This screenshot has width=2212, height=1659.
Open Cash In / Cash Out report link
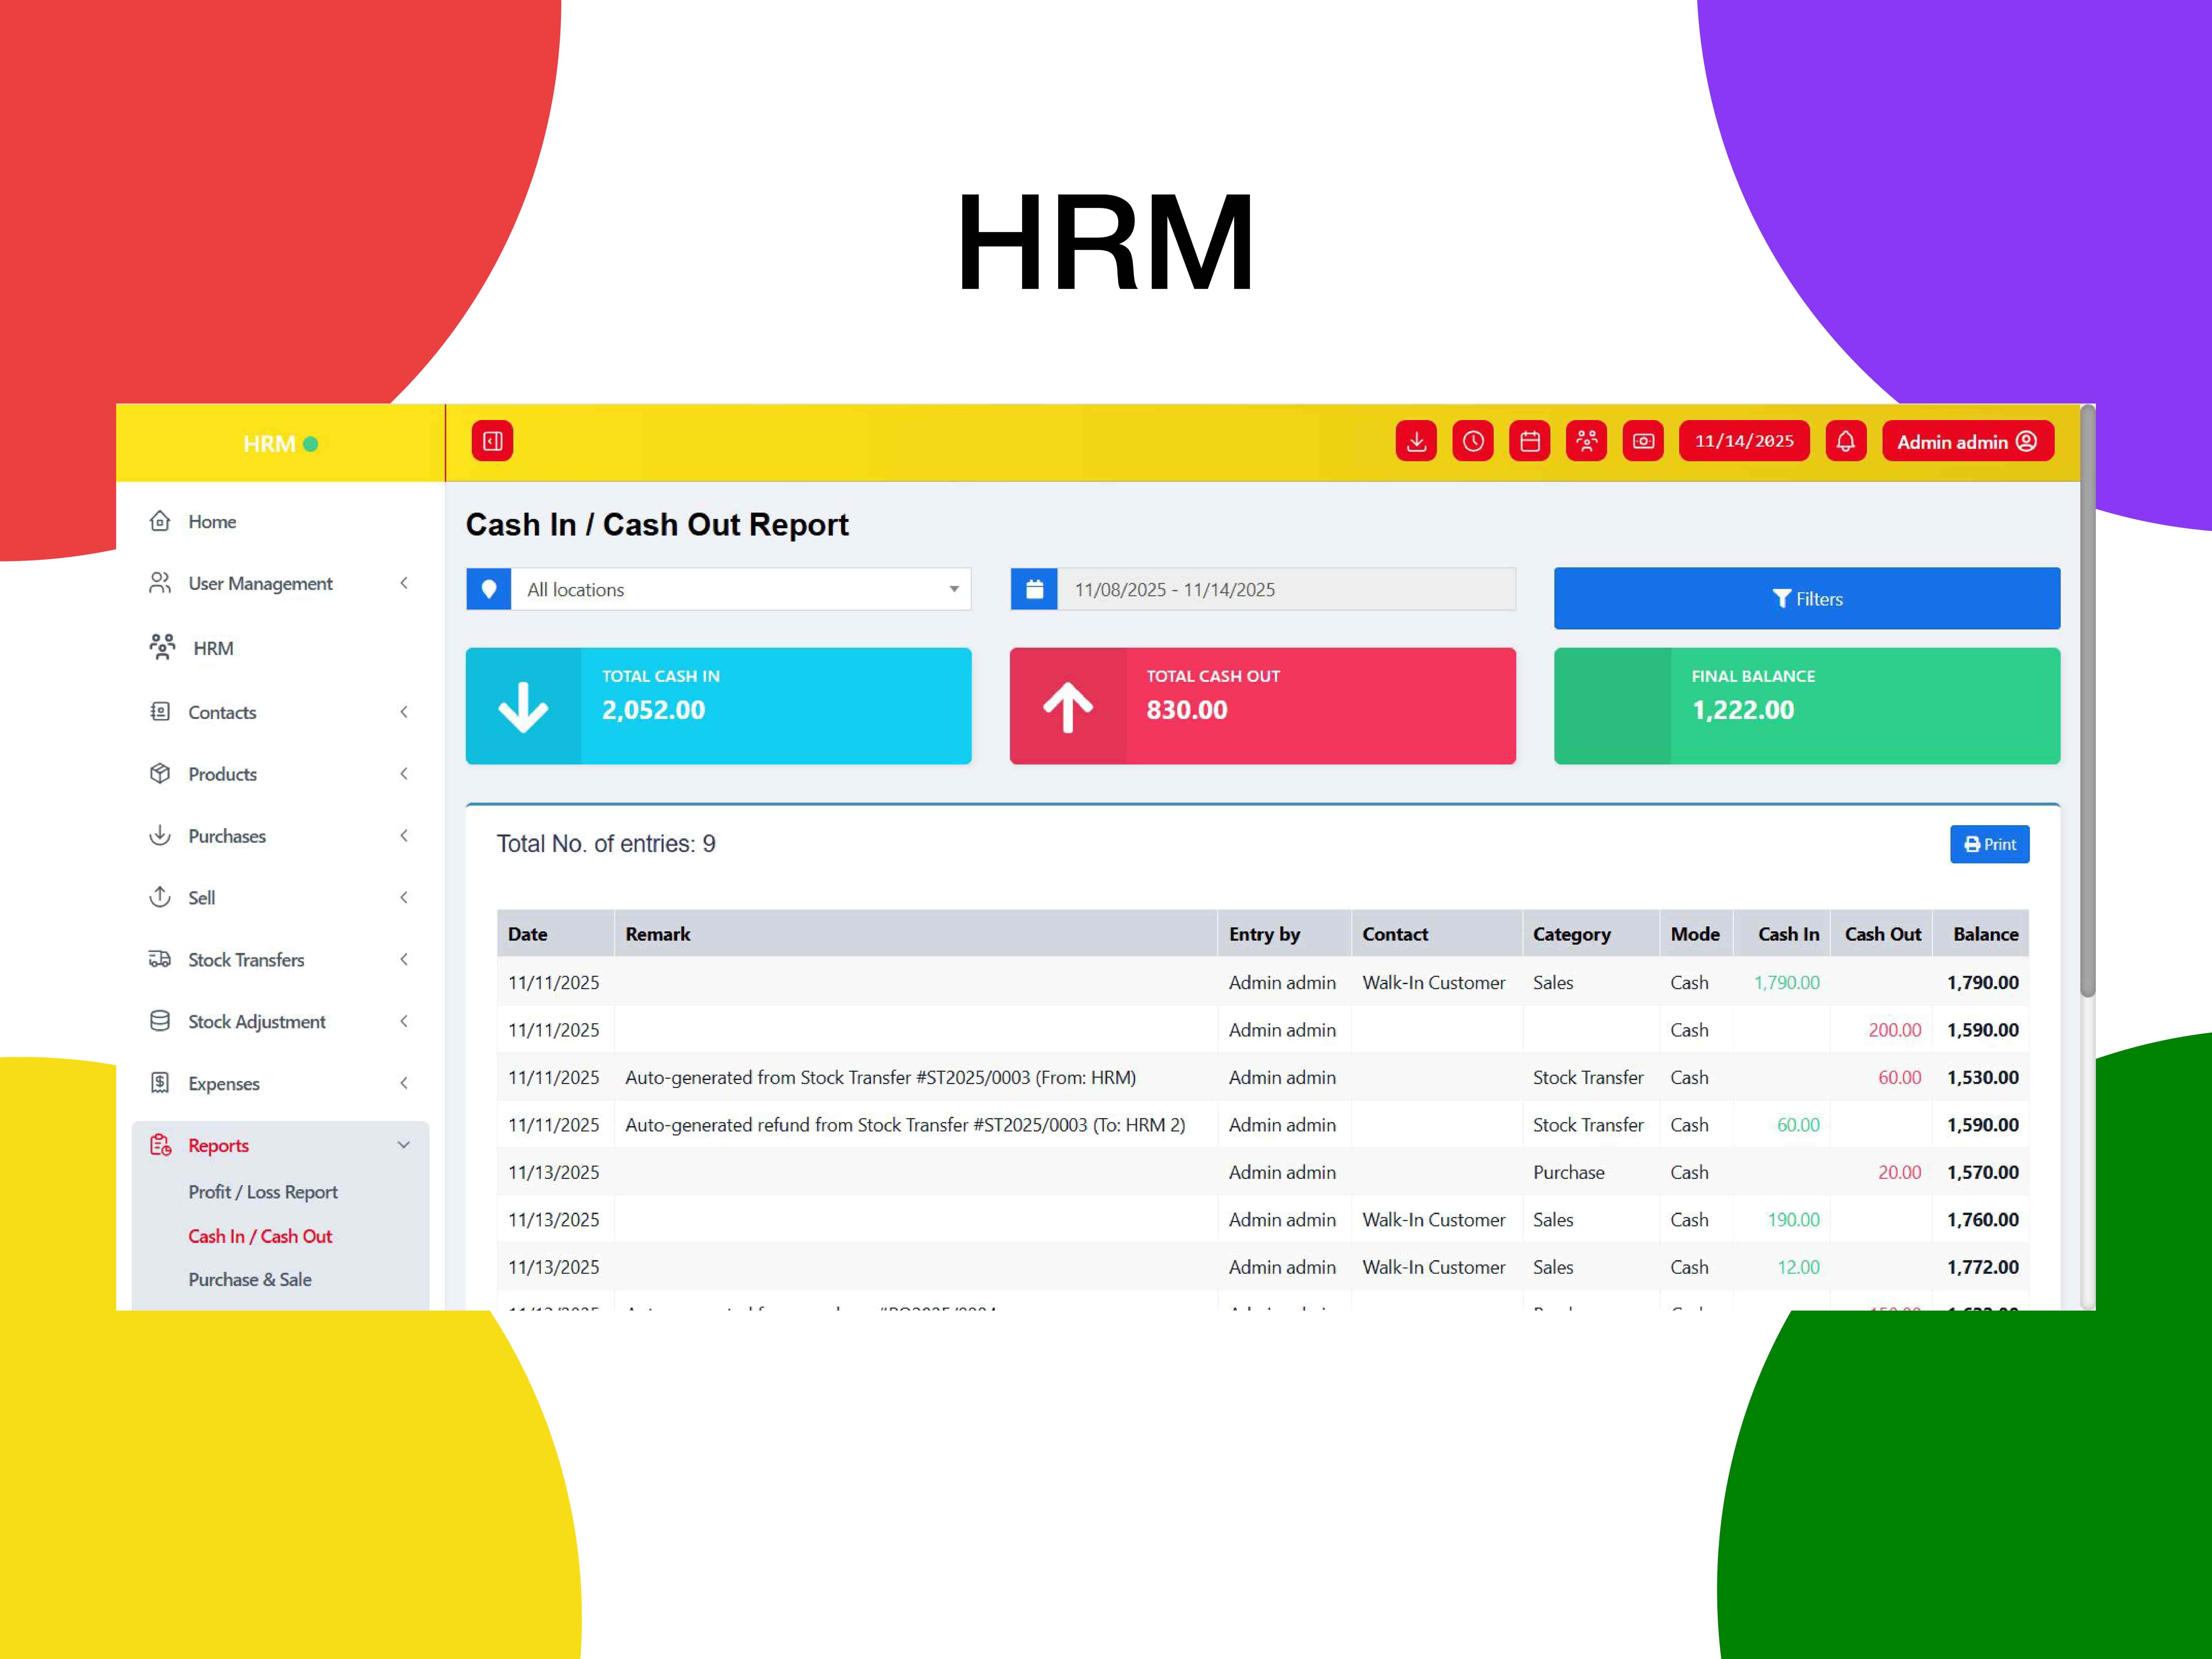pos(260,1236)
